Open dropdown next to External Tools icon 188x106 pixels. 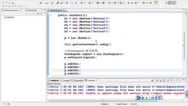pyautogui.click(x=124, y=3)
